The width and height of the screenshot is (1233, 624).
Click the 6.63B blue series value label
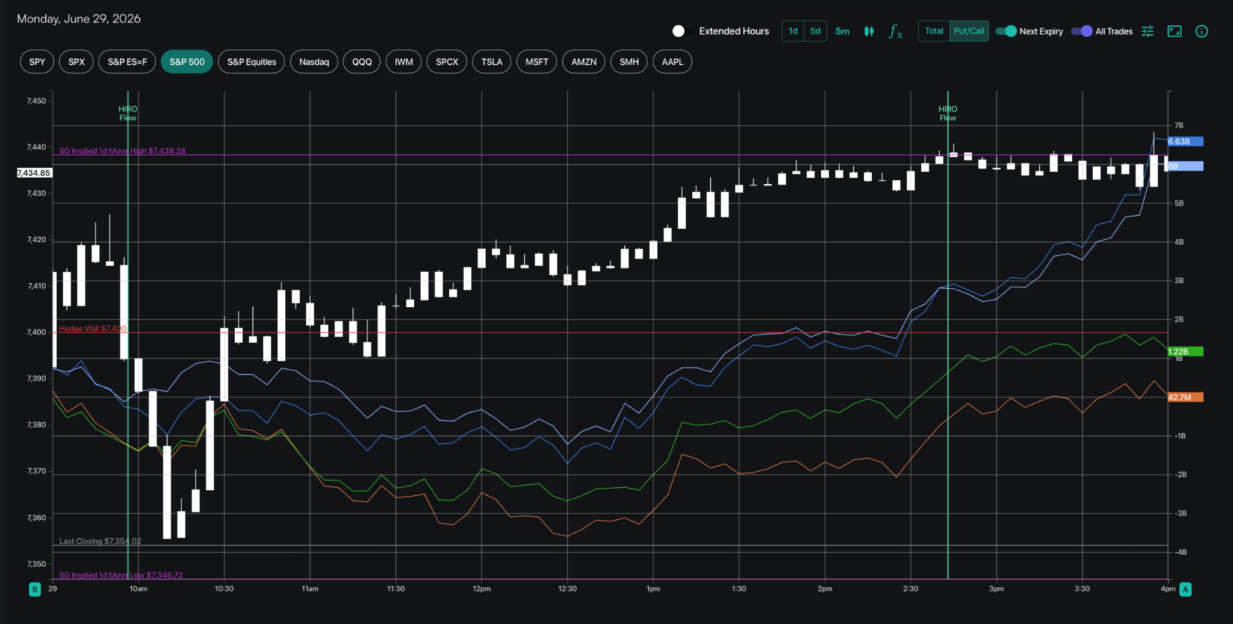click(1185, 142)
